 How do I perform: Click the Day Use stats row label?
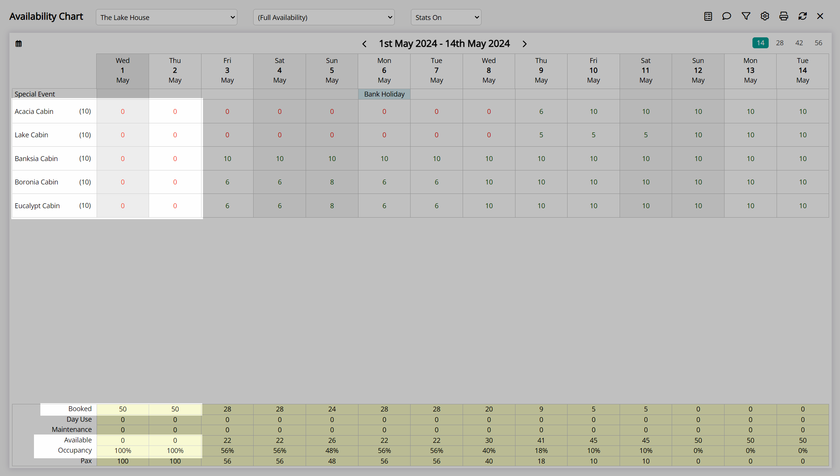pyautogui.click(x=79, y=419)
